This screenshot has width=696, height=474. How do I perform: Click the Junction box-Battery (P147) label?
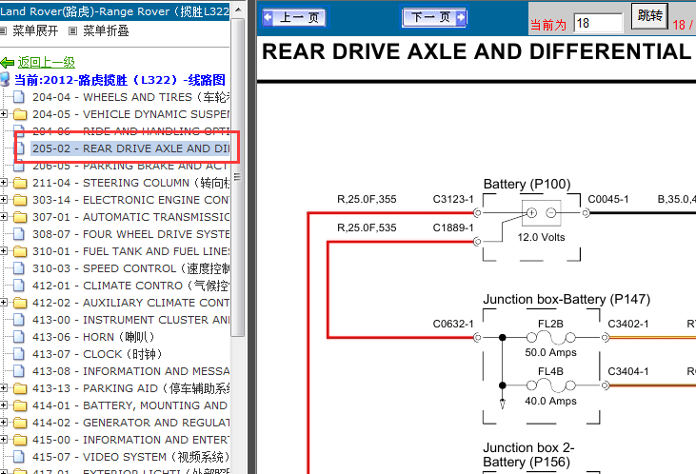(567, 299)
